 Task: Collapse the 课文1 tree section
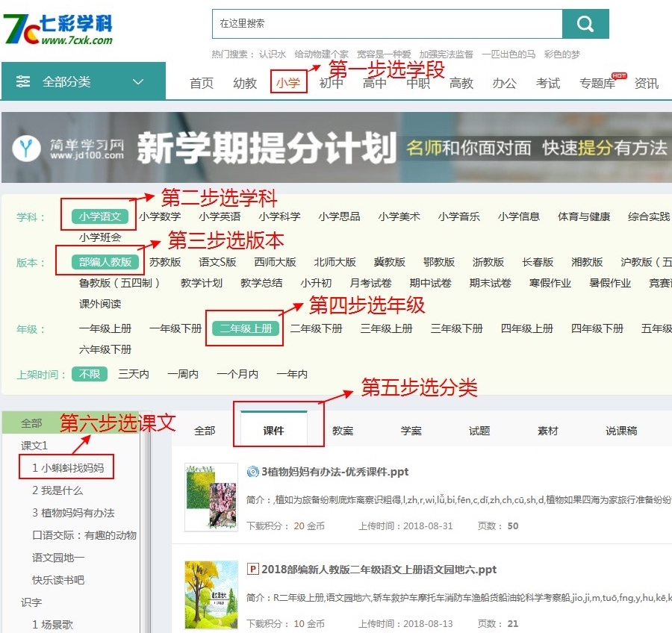click(x=34, y=446)
